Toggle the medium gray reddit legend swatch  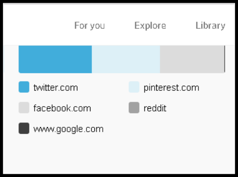[x=134, y=108]
